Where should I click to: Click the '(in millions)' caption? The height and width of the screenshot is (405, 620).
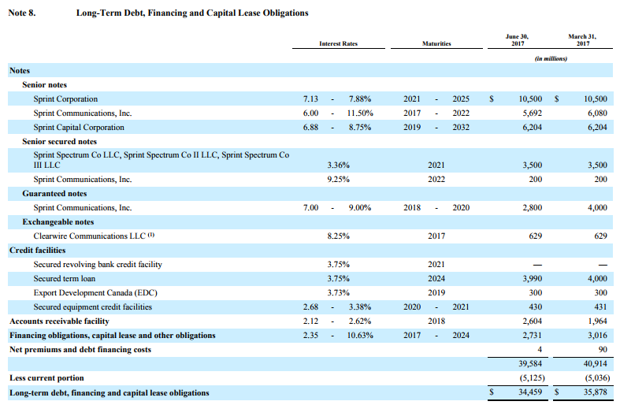click(x=551, y=58)
